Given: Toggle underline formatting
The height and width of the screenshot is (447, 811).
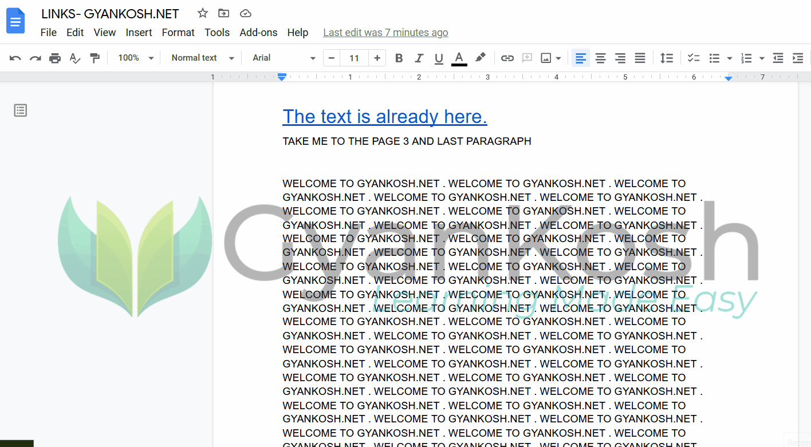Looking at the screenshot, I should tap(439, 58).
